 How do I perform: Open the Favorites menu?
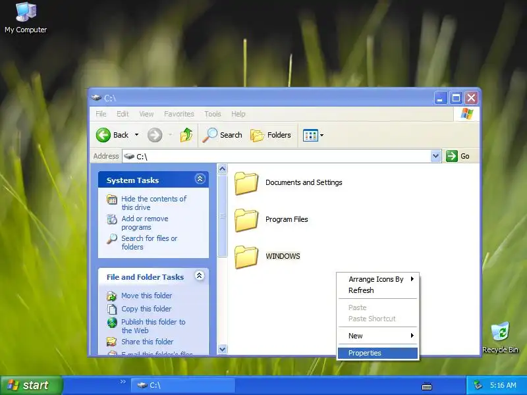coord(179,114)
